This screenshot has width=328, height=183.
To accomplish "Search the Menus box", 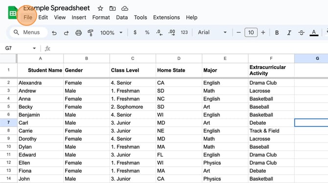I will point(28,32).
